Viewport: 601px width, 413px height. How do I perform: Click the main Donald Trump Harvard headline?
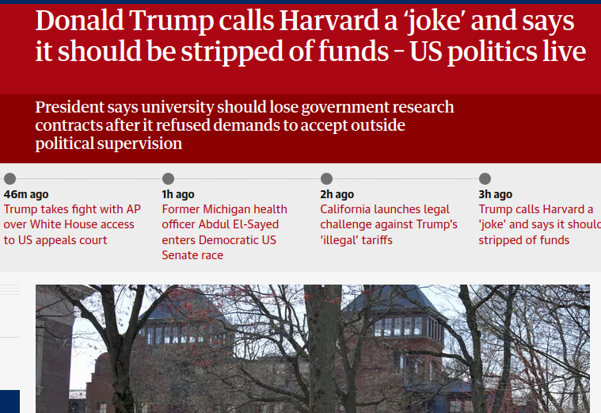point(311,36)
